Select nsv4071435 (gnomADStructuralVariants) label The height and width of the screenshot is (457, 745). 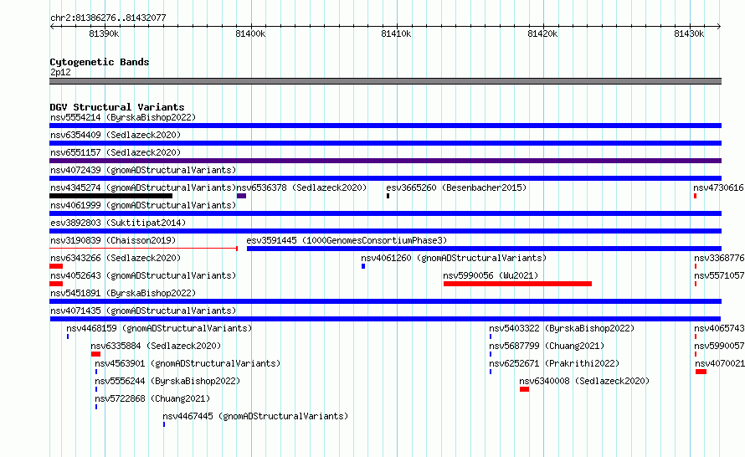point(143,311)
